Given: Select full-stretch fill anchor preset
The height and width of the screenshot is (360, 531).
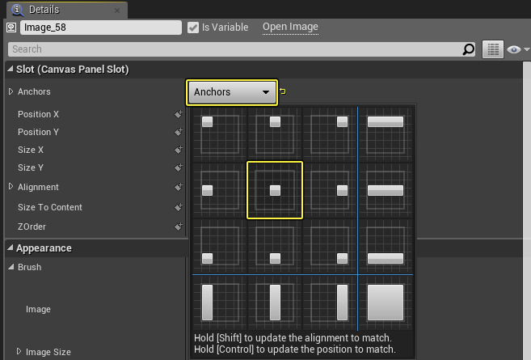Looking at the screenshot, I should click(386, 303).
